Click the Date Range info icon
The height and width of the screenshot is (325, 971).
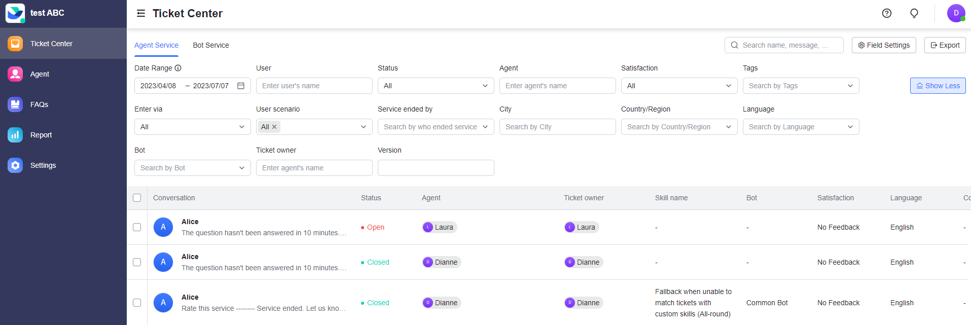point(178,68)
